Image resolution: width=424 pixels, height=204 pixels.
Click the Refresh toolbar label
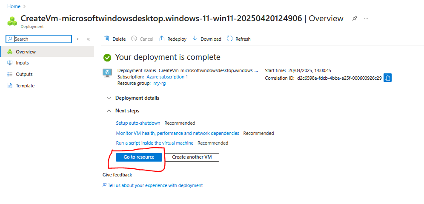(243, 39)
